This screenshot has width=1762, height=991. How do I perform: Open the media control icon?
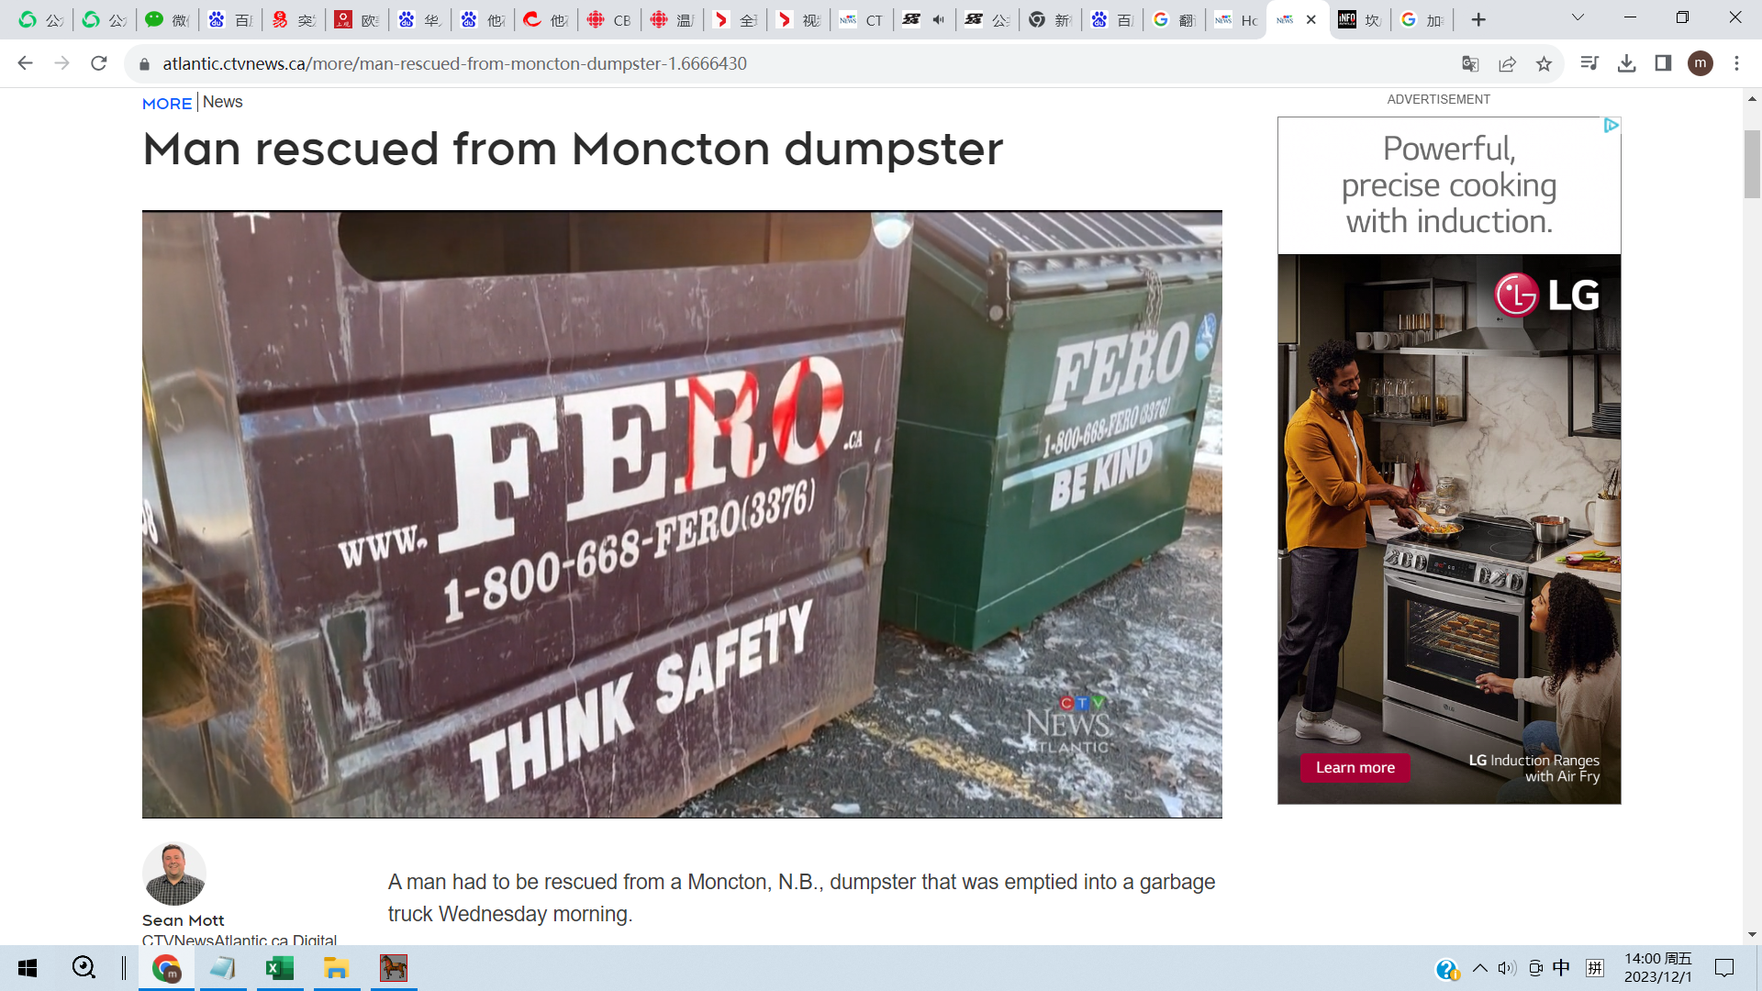tap(1589, 63)
